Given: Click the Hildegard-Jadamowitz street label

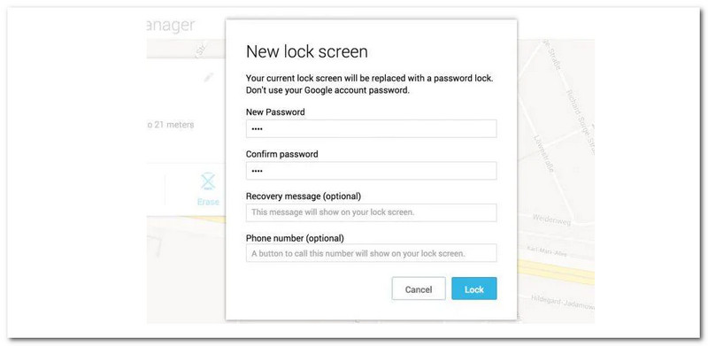Looking at the screenshot, I should (562, 302).
